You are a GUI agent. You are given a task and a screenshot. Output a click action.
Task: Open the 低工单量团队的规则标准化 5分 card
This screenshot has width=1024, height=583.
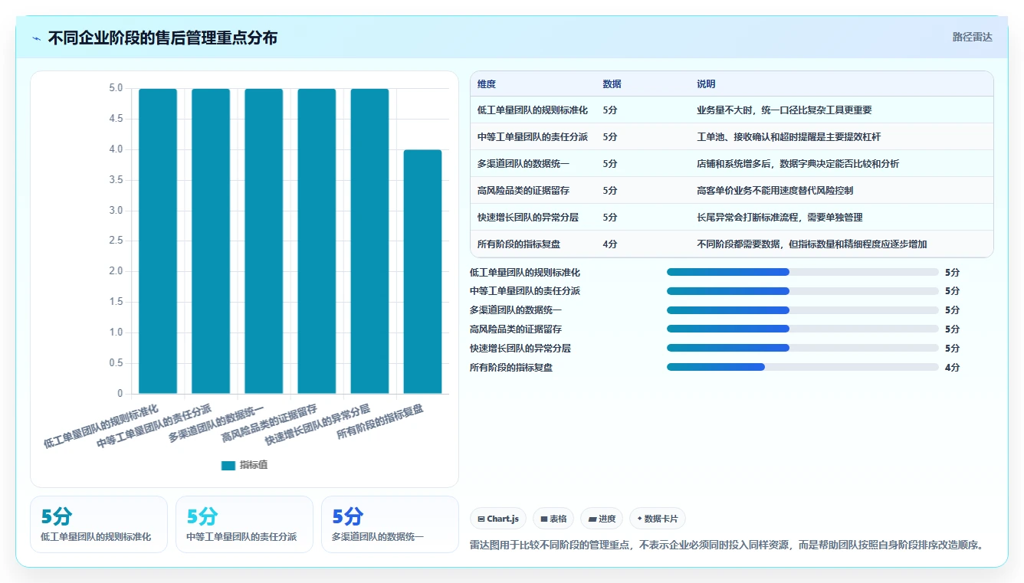[x=99, y=524]
